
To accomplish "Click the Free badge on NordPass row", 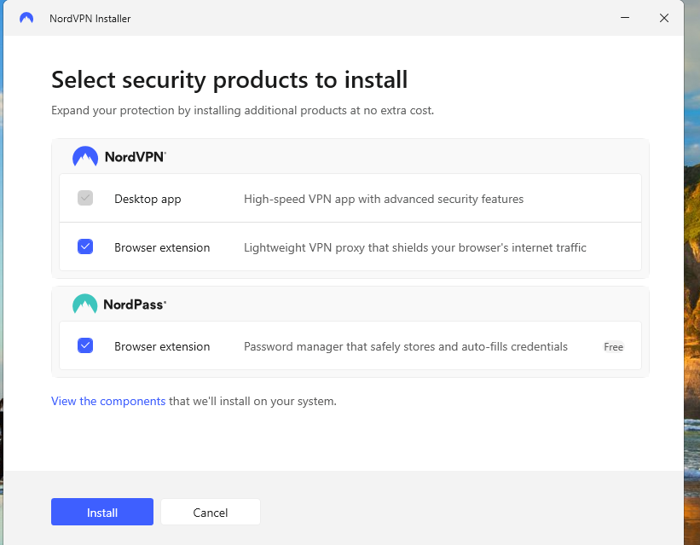I will (613, 347).
